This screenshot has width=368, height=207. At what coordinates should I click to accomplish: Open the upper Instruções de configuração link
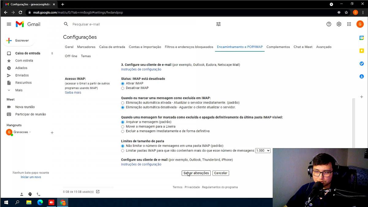141,69
